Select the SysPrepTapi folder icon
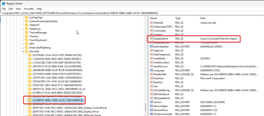264x116 pixels. pos(27,17)
